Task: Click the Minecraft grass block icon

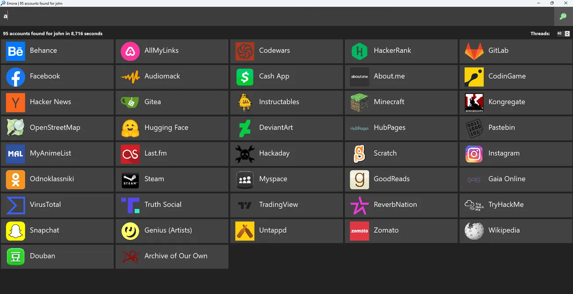Action: click(x=359, y=102)
